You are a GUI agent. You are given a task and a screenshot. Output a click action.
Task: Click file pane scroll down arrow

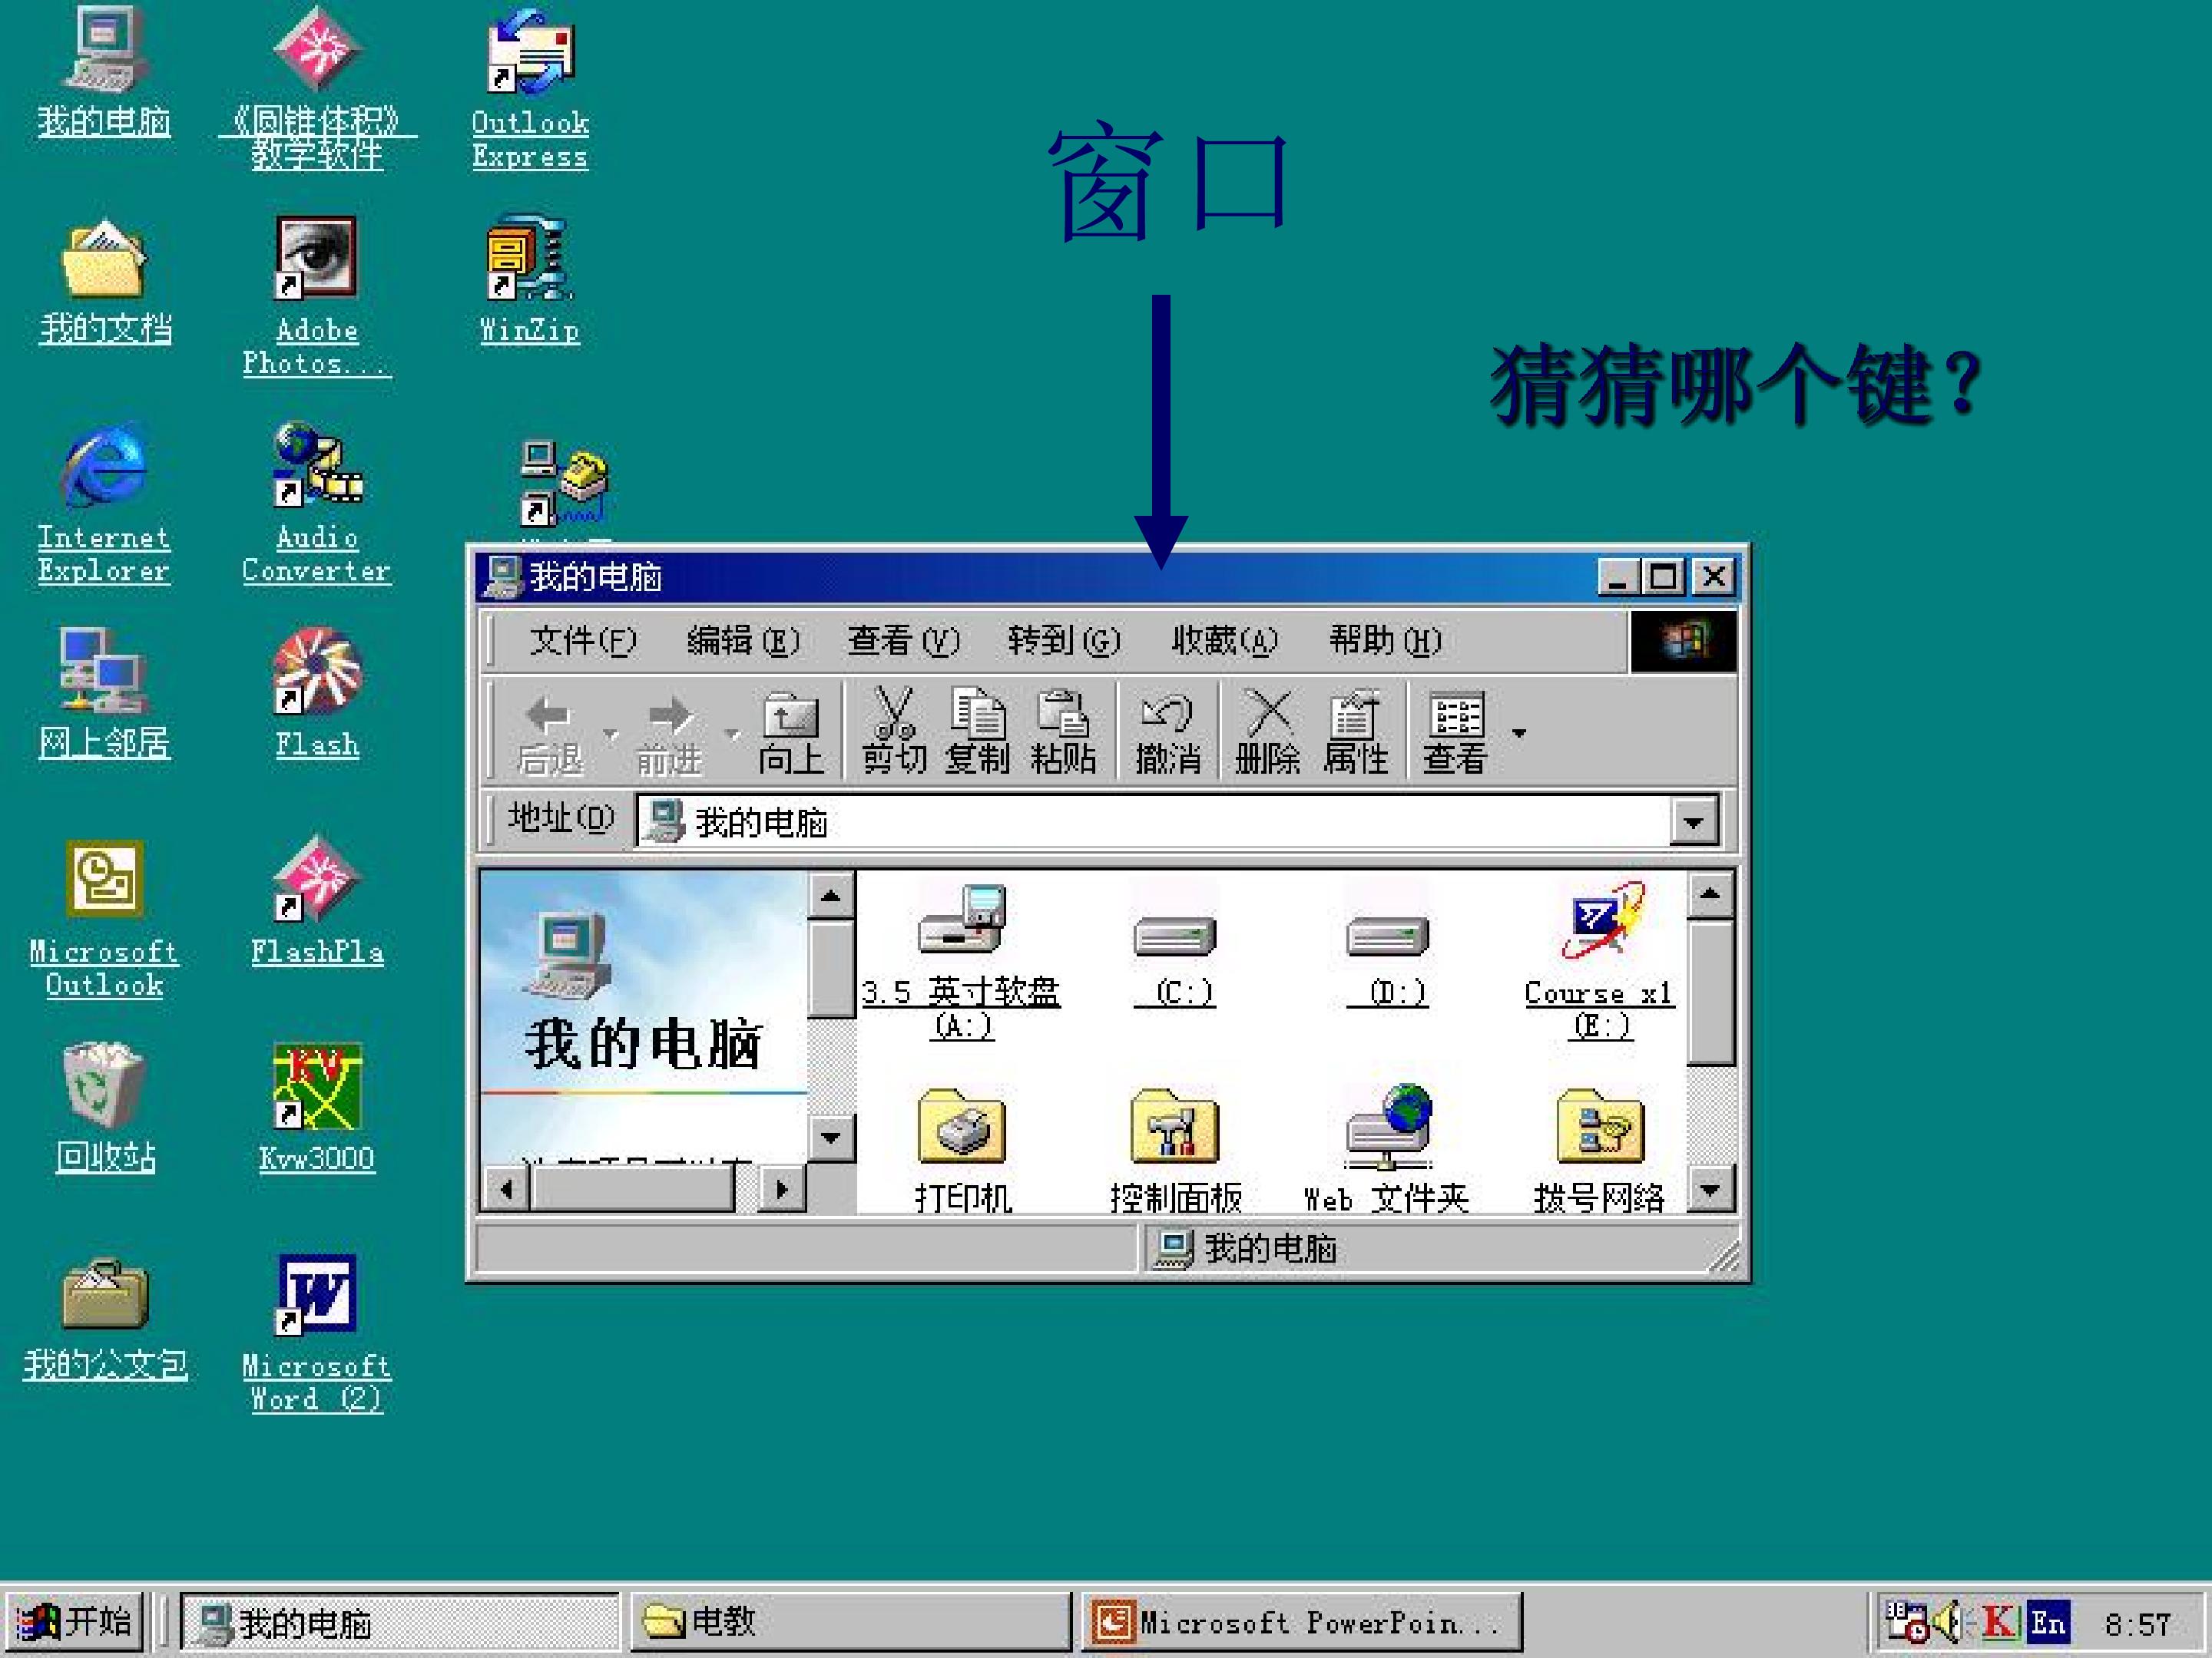pyautogui.click(x=1711, y=1189)
